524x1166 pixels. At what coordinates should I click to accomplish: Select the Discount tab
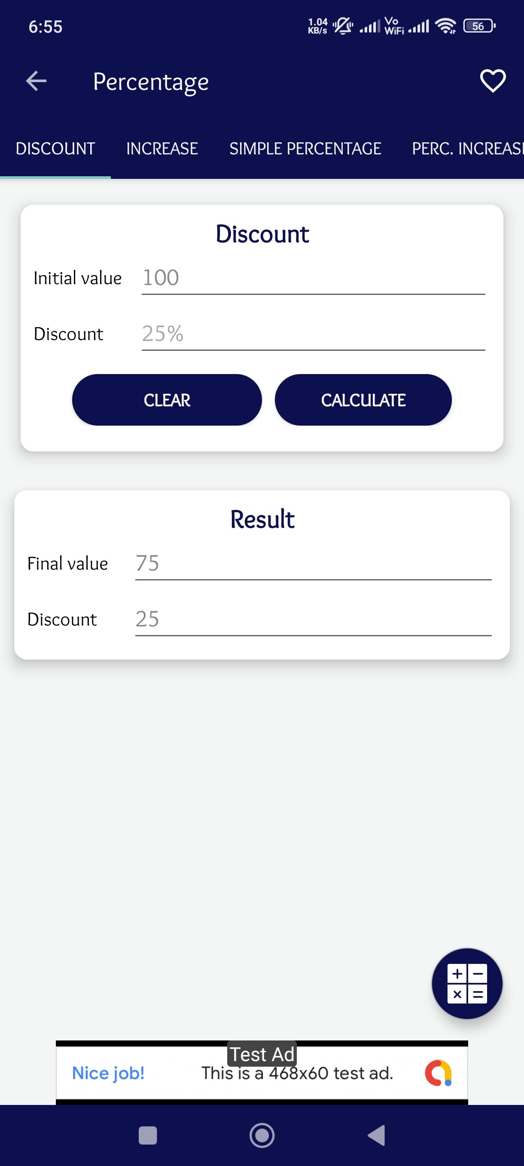pos(55,148)
